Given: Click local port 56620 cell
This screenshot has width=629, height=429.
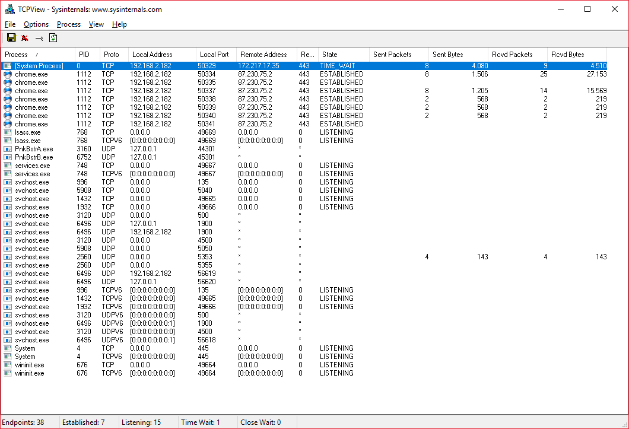Looking at the screenshot, I should click(207, 282).
